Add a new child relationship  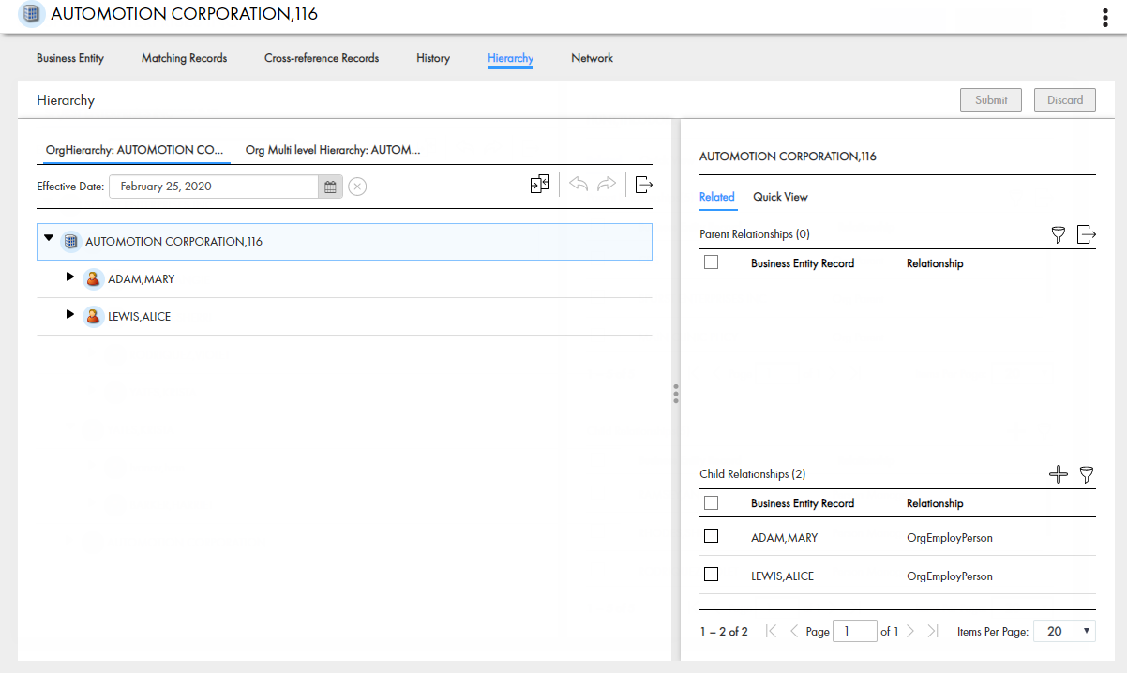point(1059,474)
